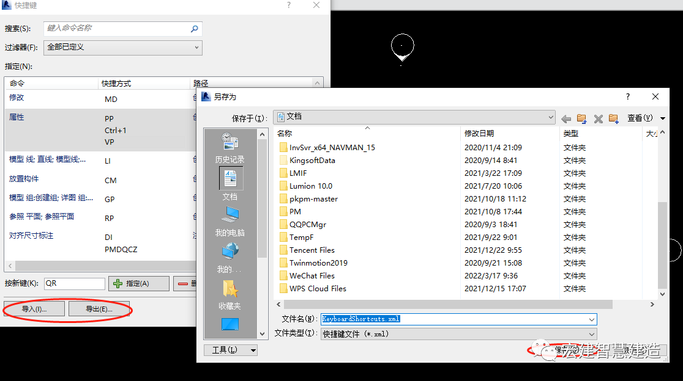
Task: Click the KingsoftData folder icon
Action: click(x=283, y=161)
